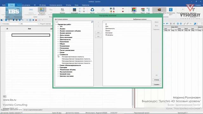Image resolution: width=203 pixels, height=114 pixels.
Task: Expand the Цепочка поставок node
Action: [x=58, y=76]
